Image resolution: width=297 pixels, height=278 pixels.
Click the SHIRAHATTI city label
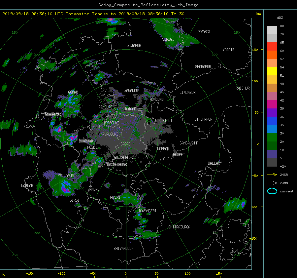(x=124, y=157)
